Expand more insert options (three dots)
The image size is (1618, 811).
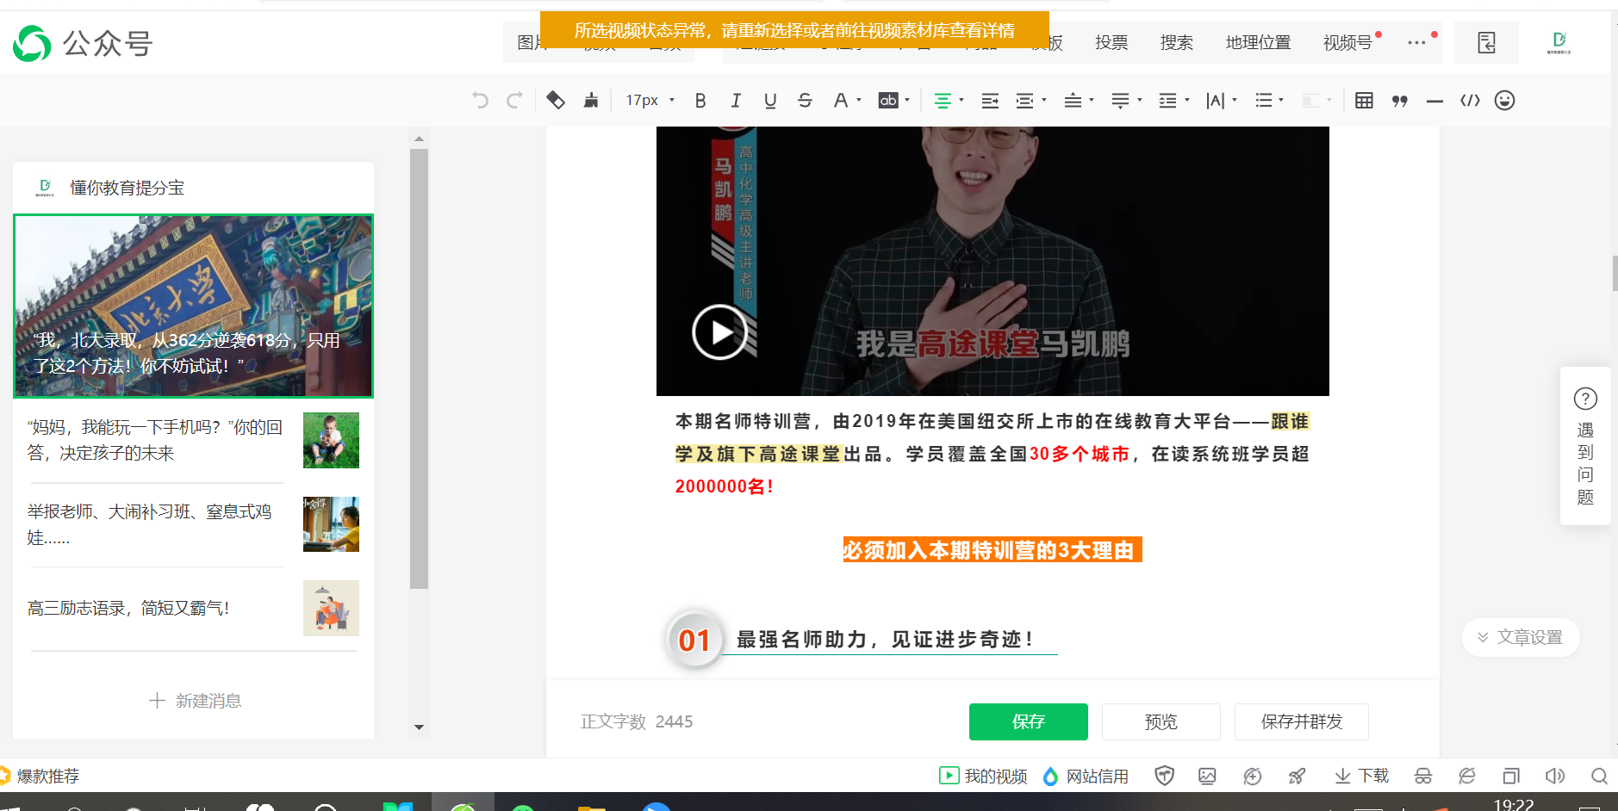click(x=1417, y=42)
